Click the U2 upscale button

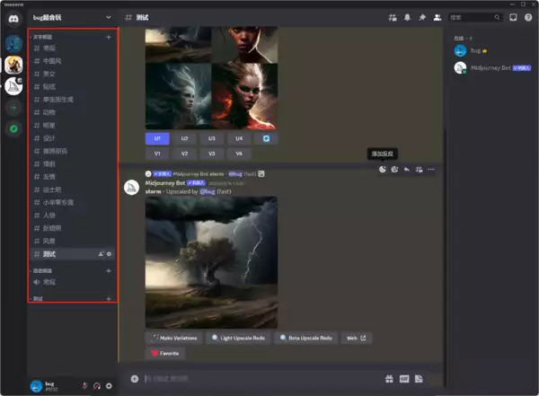click(x=184, y=138)
